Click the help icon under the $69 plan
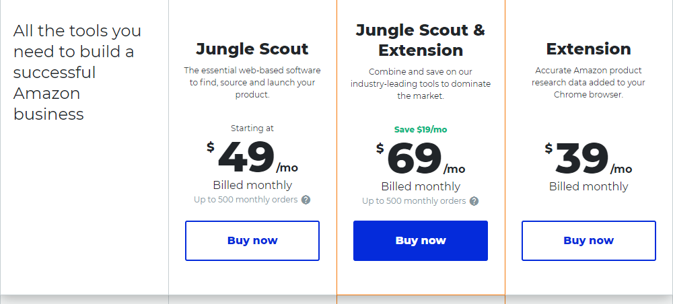The image size is (673, 304). (474, 201)
